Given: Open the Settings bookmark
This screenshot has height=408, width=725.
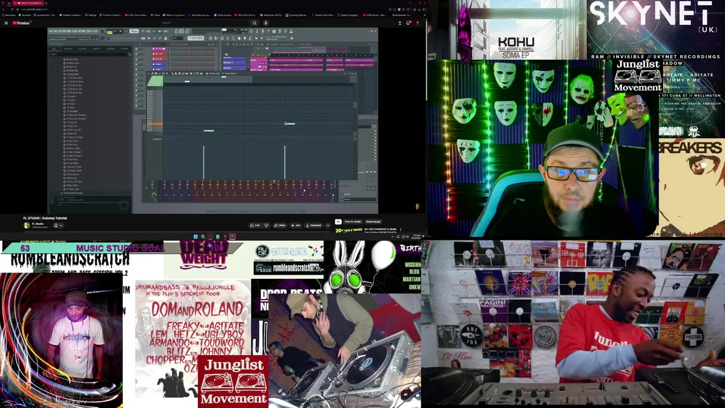Looking at the screenshot, I should click(x=91, y=15).
